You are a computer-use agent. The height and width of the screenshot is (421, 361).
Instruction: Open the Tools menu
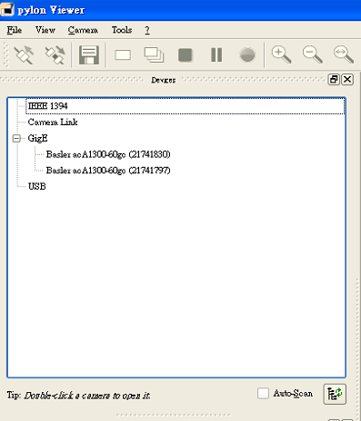coord(122,30)
